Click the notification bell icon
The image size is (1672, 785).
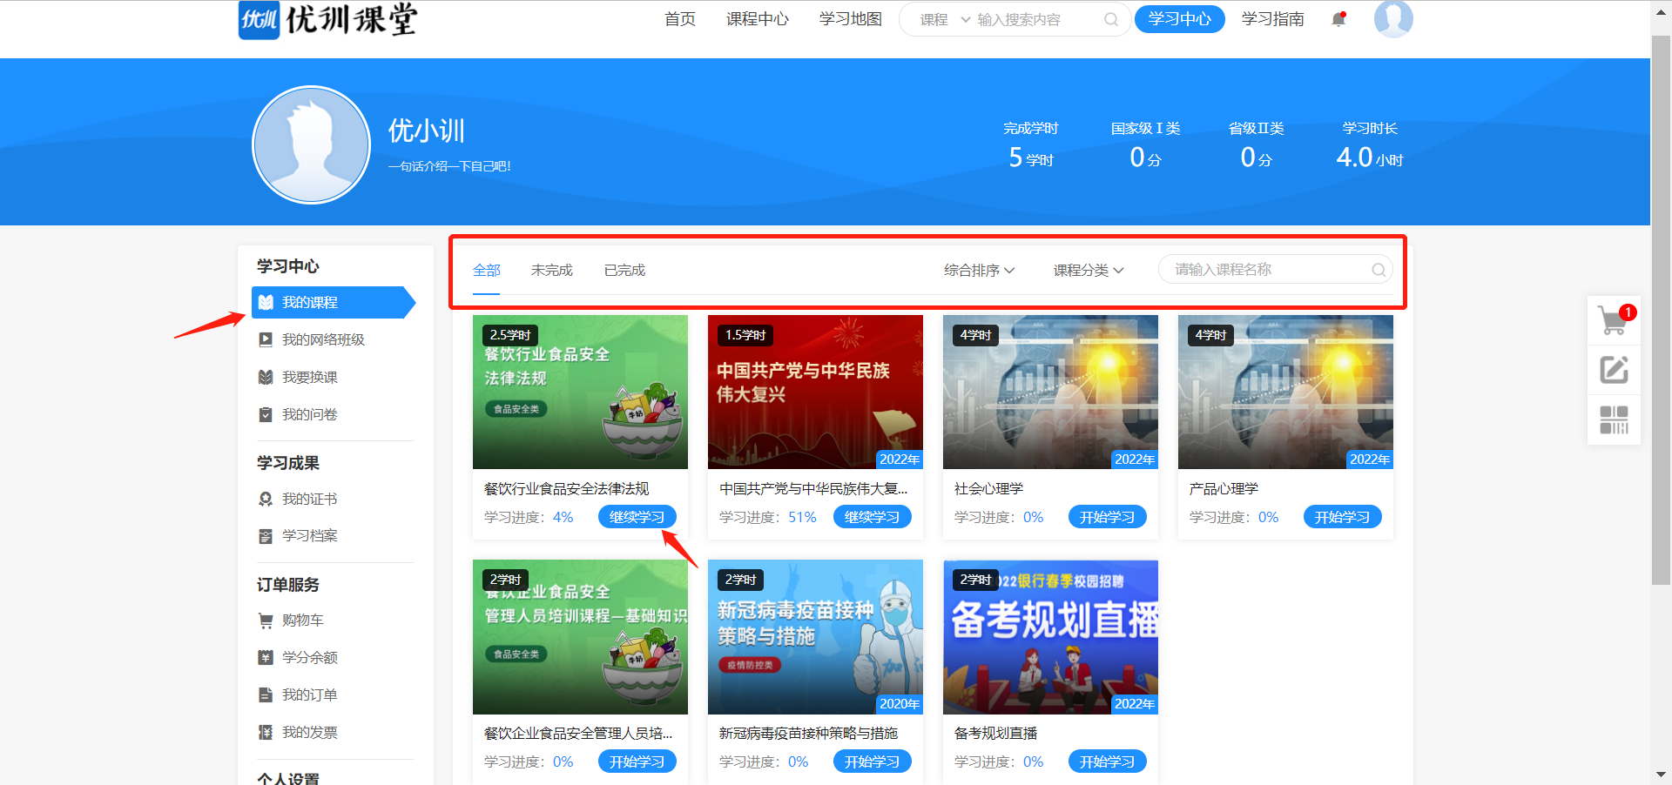[1338, 19]
